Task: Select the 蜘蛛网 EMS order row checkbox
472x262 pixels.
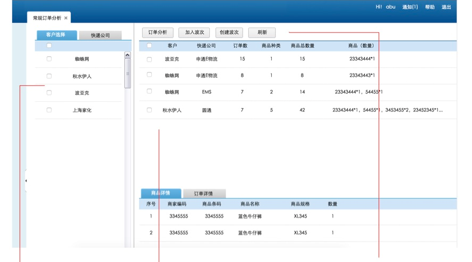Action: [x=149, y=91]
